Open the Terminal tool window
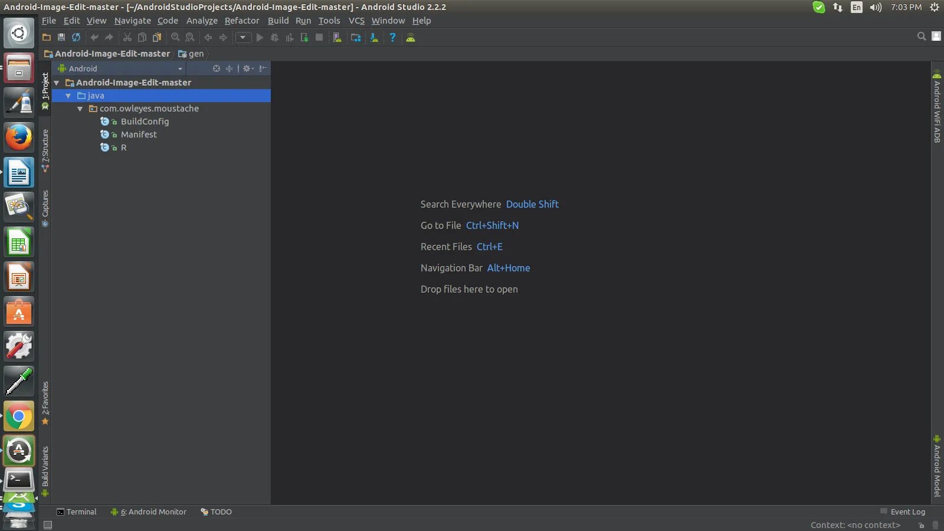 77,512
